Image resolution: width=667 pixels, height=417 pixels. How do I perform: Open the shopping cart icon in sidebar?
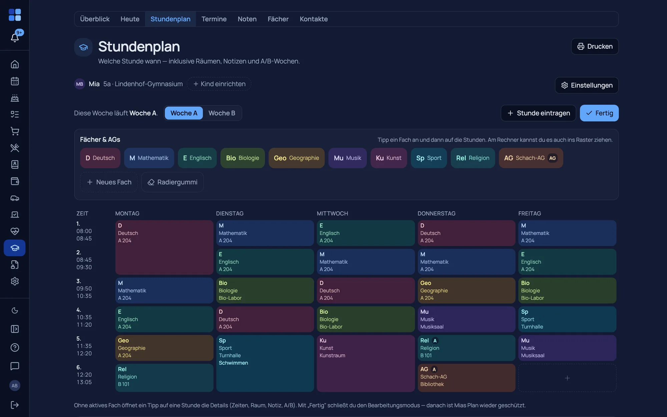coord(15,131)
